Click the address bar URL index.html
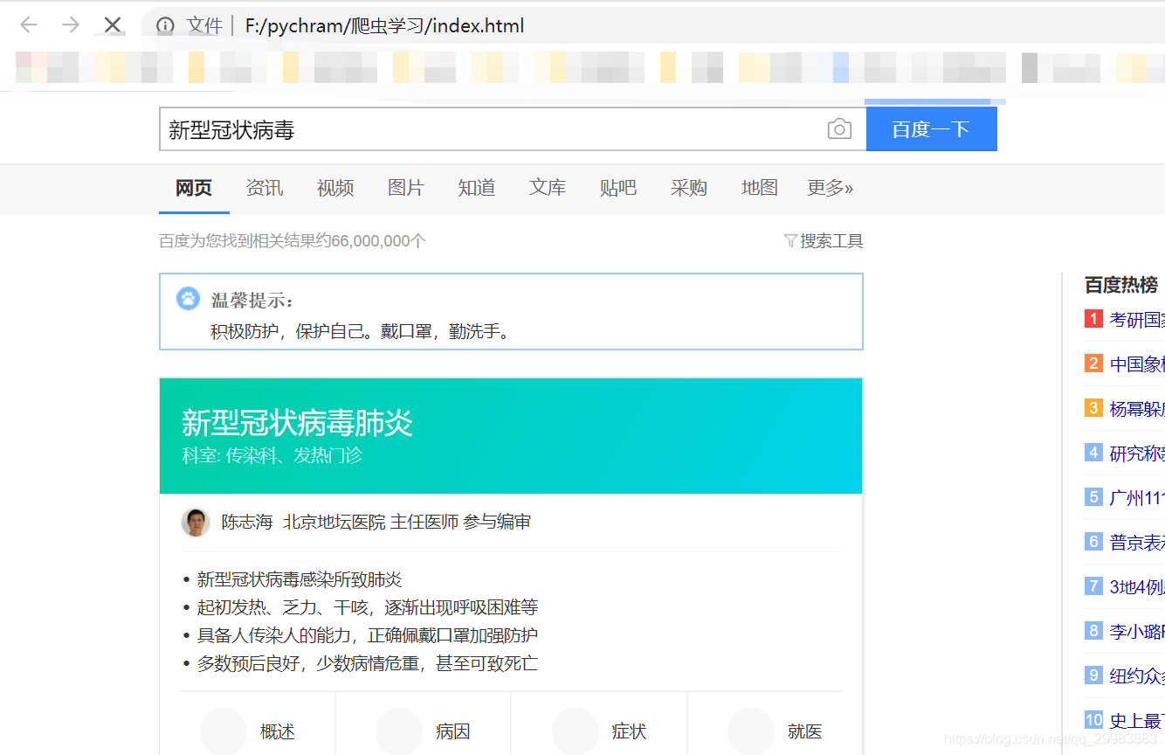This screenshot has width=1165, height=755. tap(385, 26)
